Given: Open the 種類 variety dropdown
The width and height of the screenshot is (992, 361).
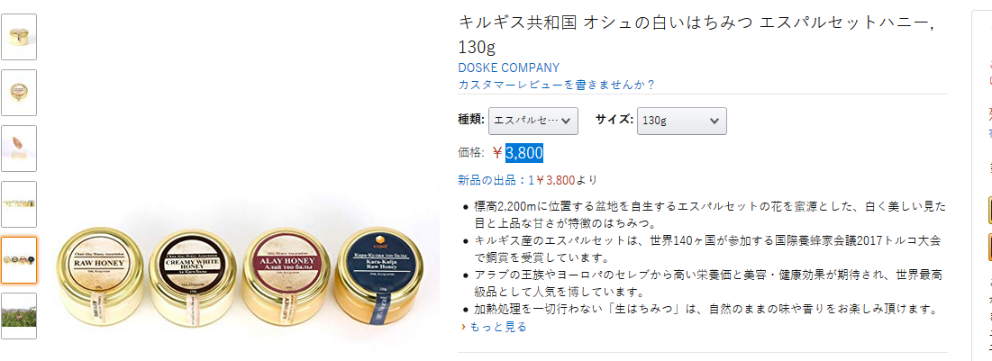Looking at the screenshot, I should click(x=533, y=121).
